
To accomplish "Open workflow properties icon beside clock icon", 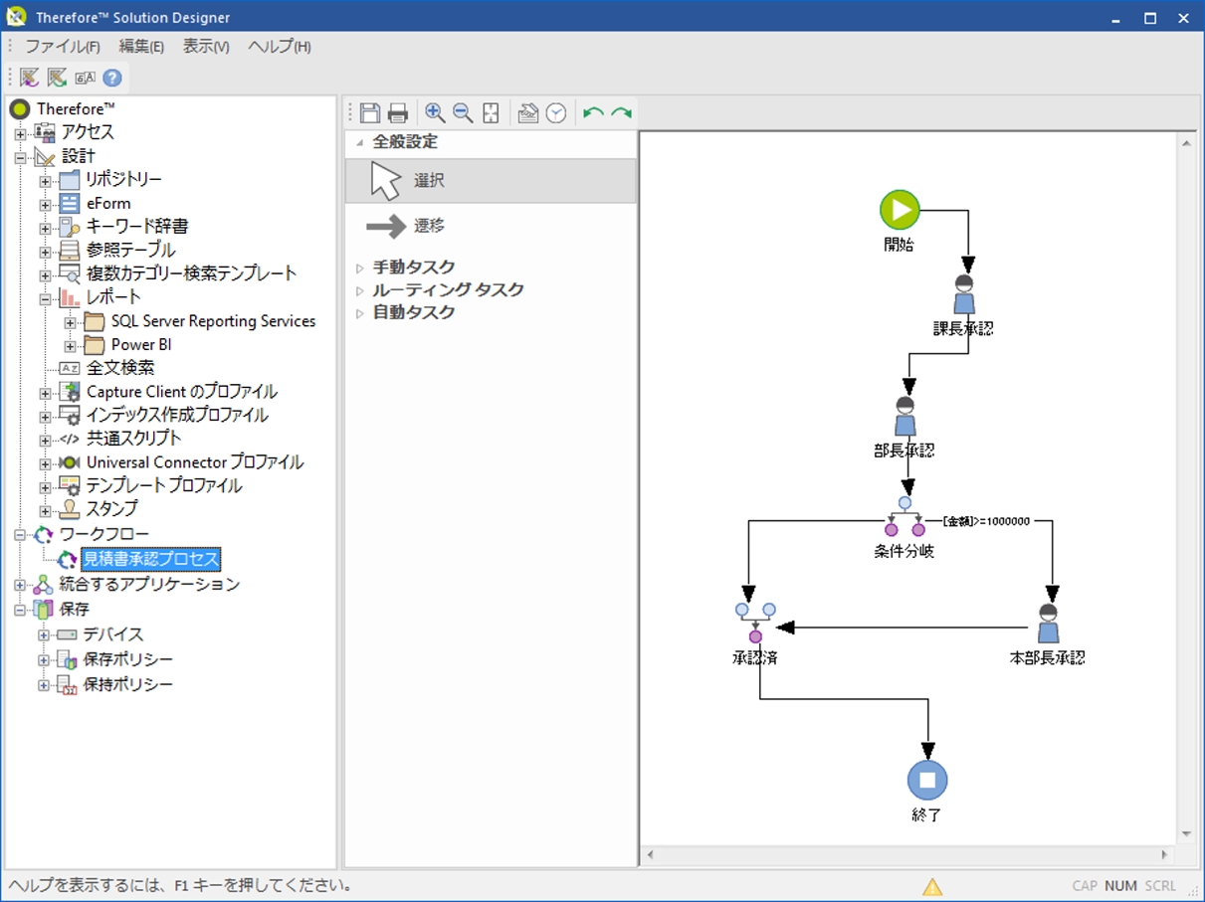I will pyautogui.click(x=528, y=112).
